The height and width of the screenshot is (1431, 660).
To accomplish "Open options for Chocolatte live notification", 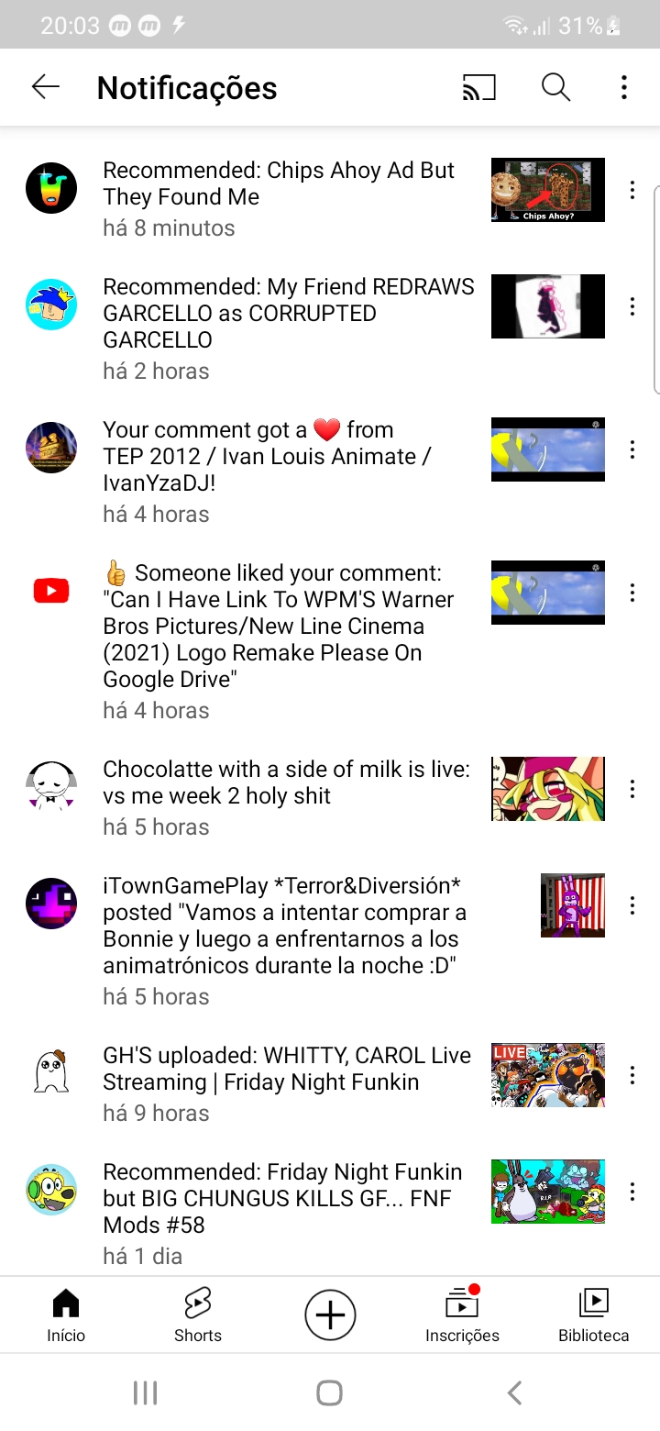I will coord(632,789).
